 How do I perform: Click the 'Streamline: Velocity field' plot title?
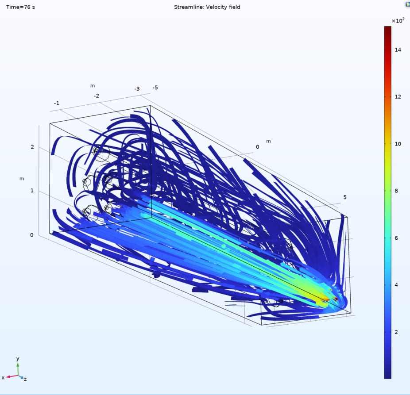[207, 7]
